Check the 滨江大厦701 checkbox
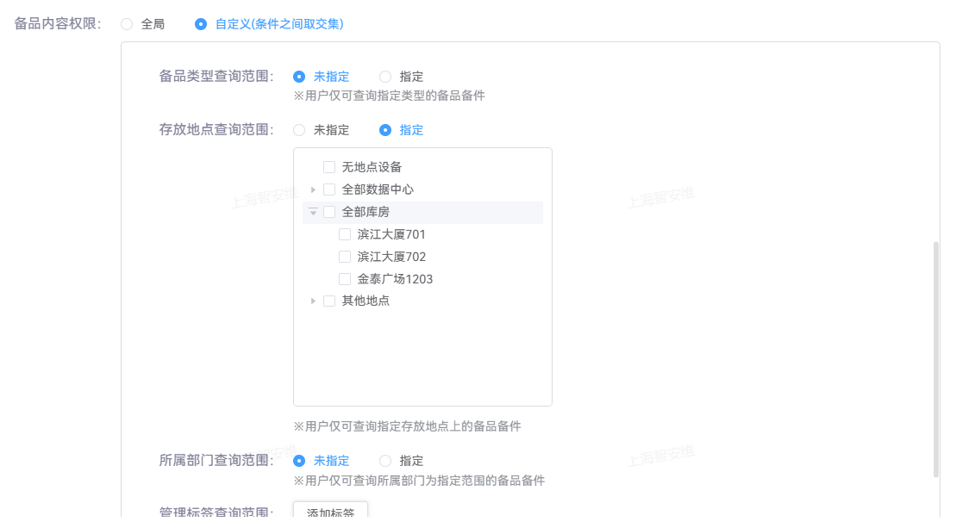The image size is (956, 528). point(345,234)
